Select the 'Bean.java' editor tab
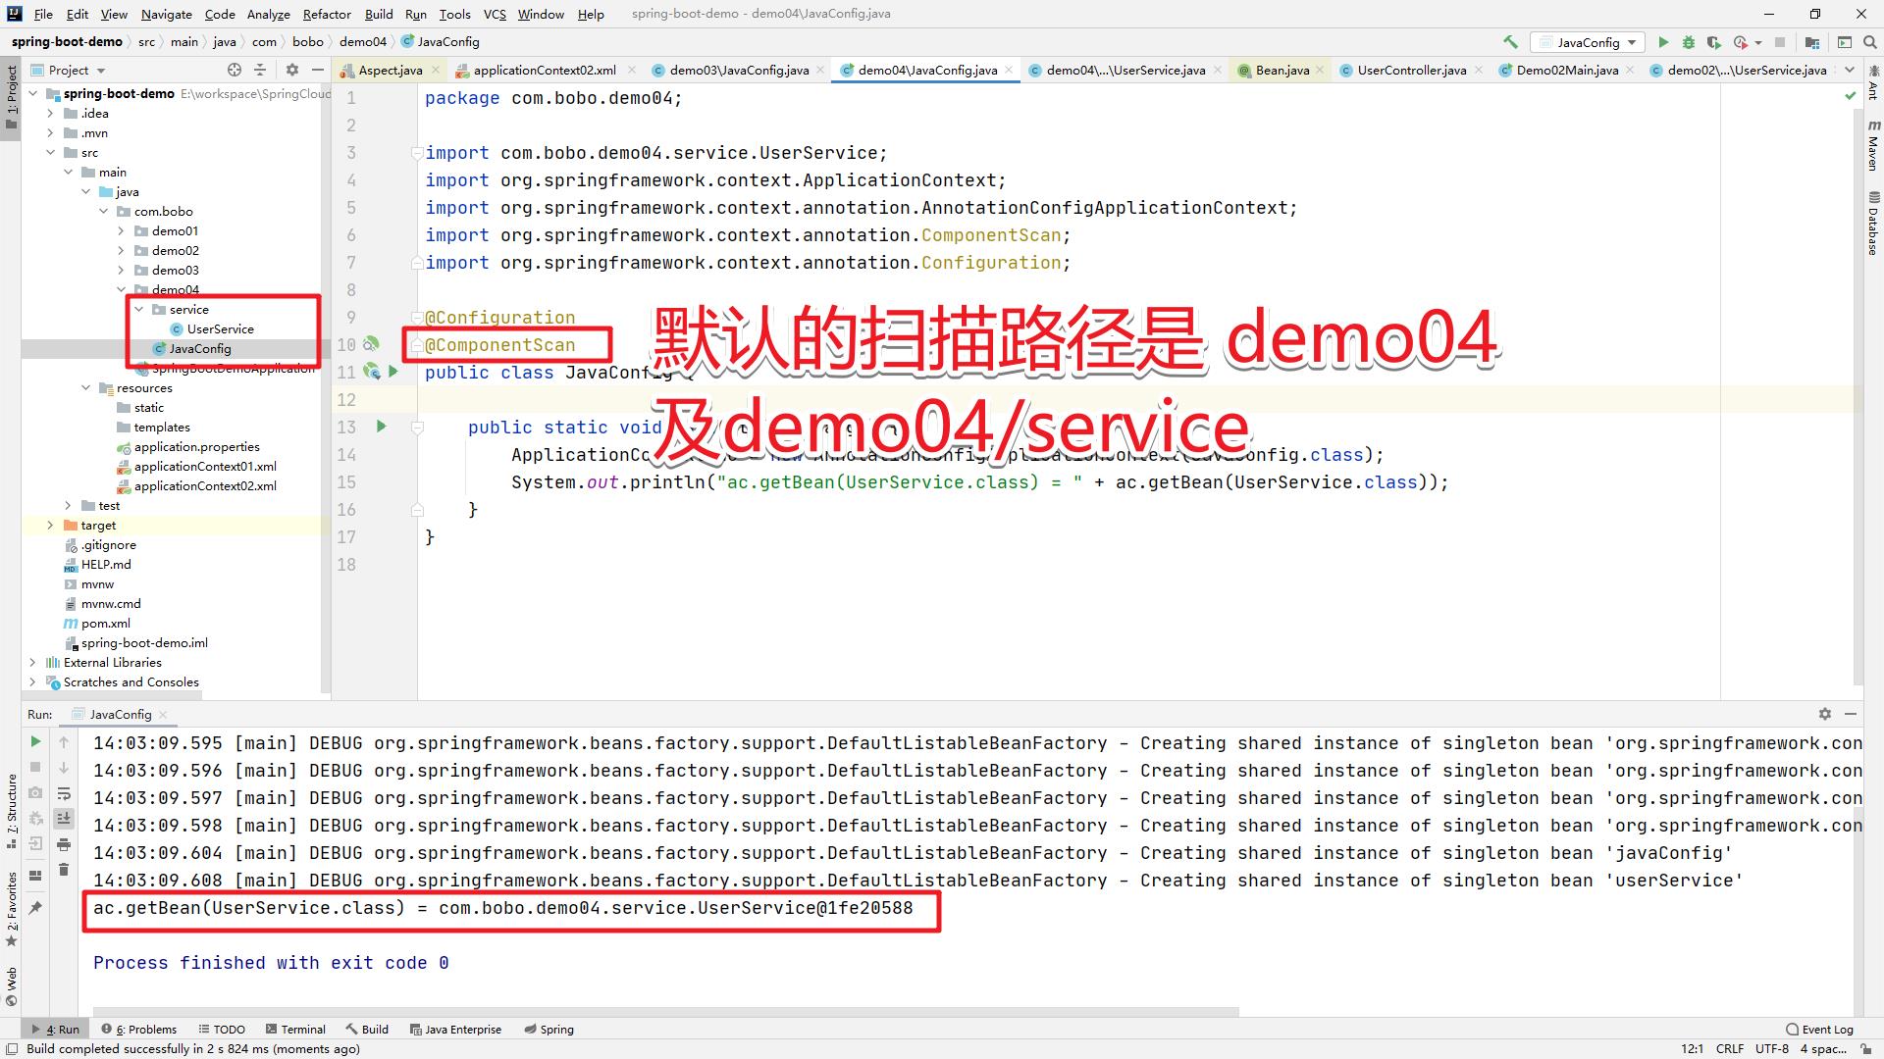1884x1059 pixels. click(1280, 69)
